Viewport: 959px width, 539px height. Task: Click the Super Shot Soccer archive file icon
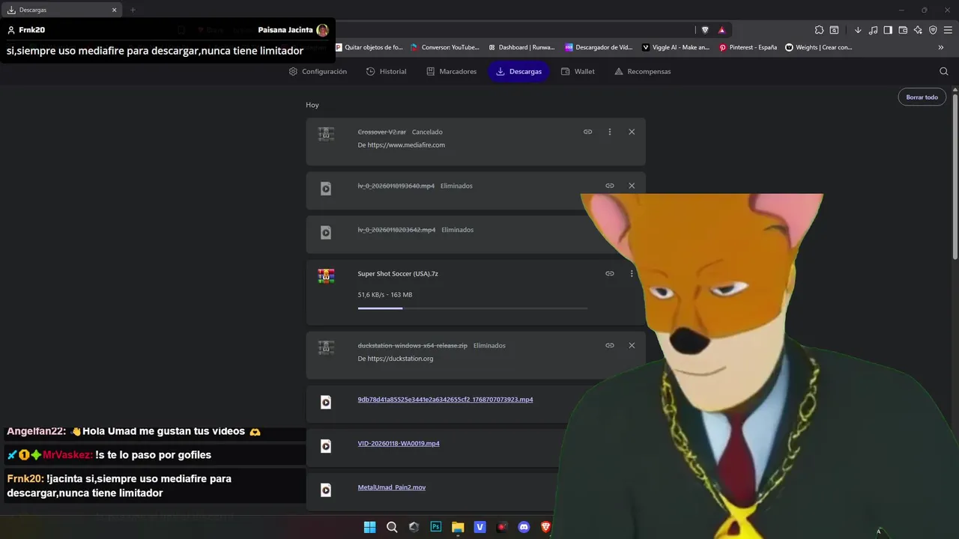point(326,276)
